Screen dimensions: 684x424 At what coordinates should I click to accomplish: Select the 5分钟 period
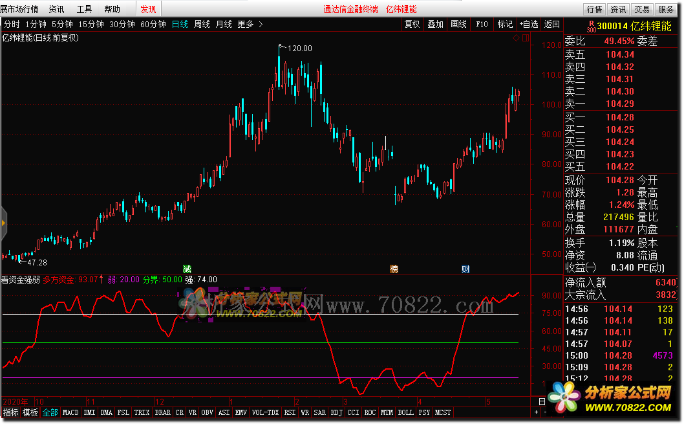pyautogui.click(x=62, y=24)
